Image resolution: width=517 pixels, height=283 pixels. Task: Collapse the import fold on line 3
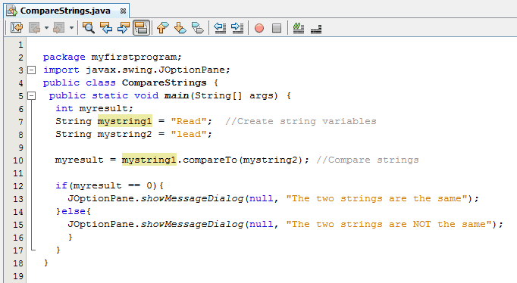pyautogui.click(x=31, y=70)
